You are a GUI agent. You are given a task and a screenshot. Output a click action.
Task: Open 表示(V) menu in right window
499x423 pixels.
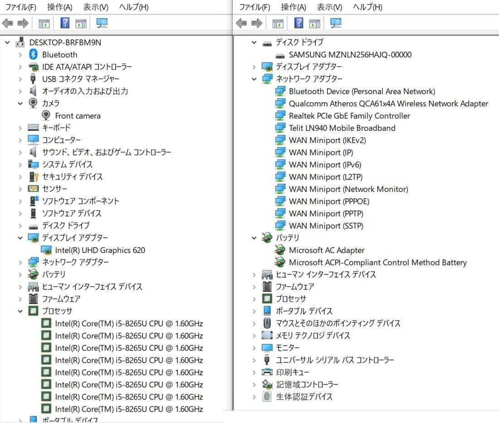pos(329,7)
